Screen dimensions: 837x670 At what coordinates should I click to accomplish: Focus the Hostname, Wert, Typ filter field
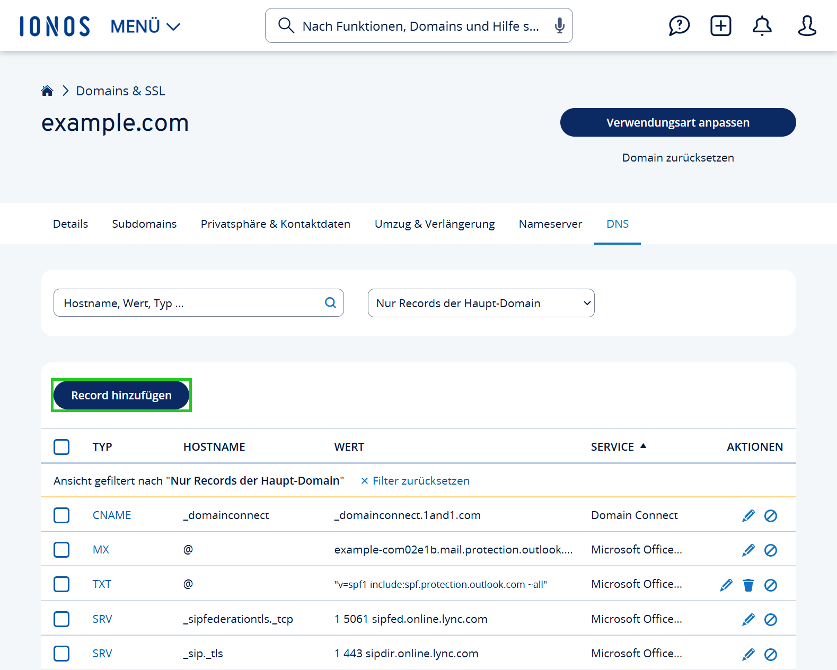199,303
